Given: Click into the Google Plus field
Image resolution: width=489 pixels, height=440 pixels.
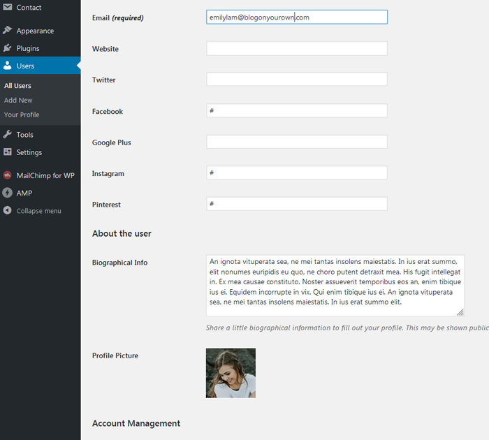Looking at the screenshot, I should 297,142.
